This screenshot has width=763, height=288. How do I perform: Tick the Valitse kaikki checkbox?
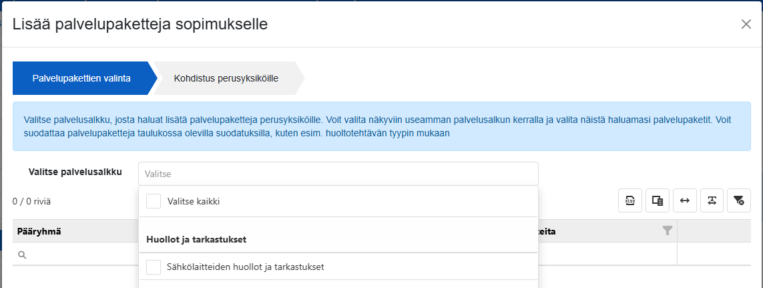pos(154,201)
